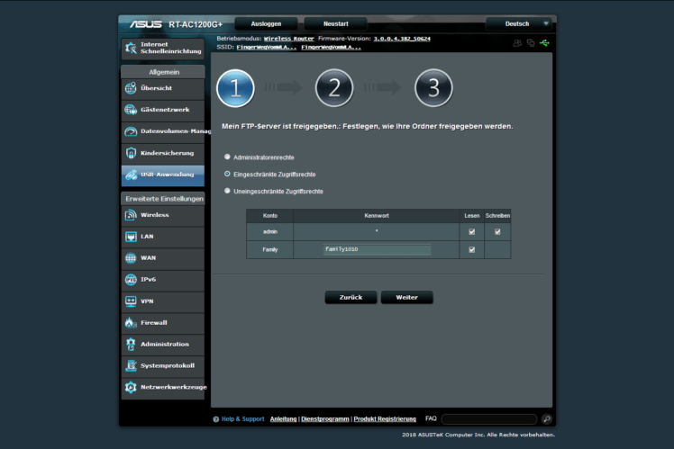Toggle Schreiben checkbox for admin account

[x=497, y=232]
